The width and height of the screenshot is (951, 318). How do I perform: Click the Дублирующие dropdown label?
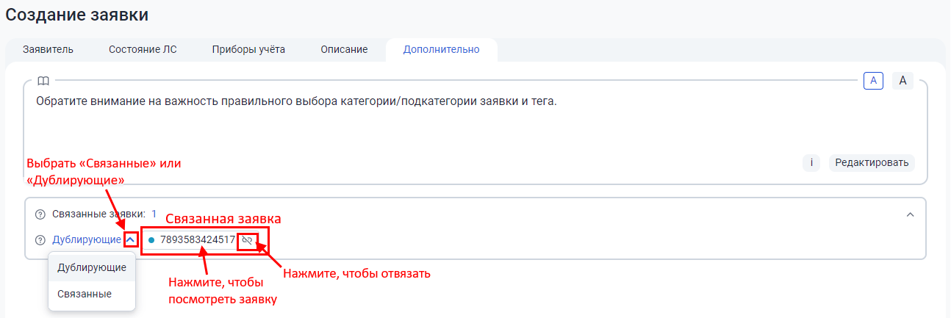(87, 239)
